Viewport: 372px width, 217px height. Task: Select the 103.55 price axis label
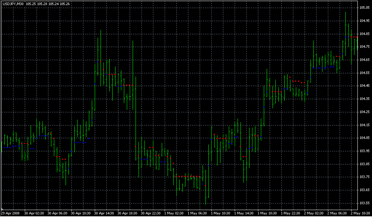[x=364, y=203]
